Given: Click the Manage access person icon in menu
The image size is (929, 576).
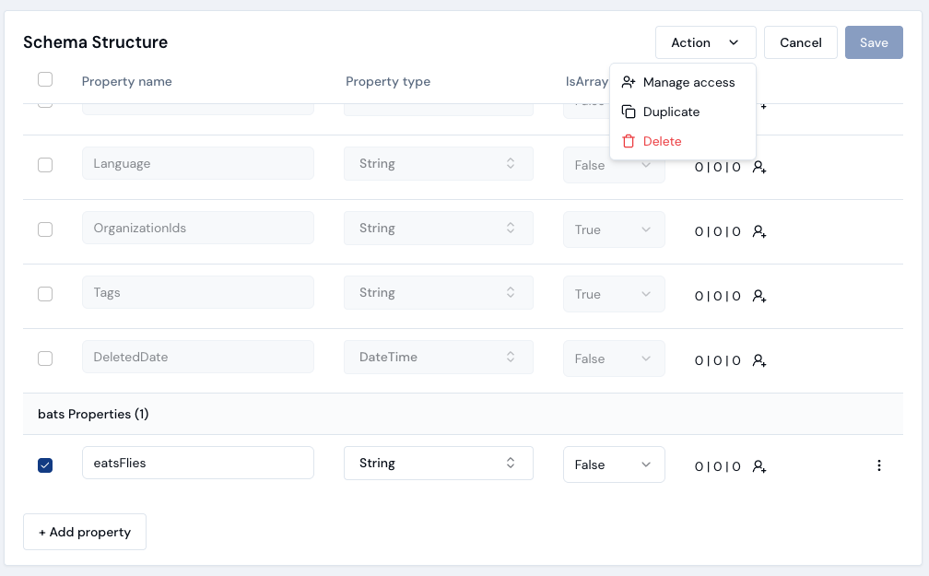Looking at the screenshot, I should [x=629, y=82].
